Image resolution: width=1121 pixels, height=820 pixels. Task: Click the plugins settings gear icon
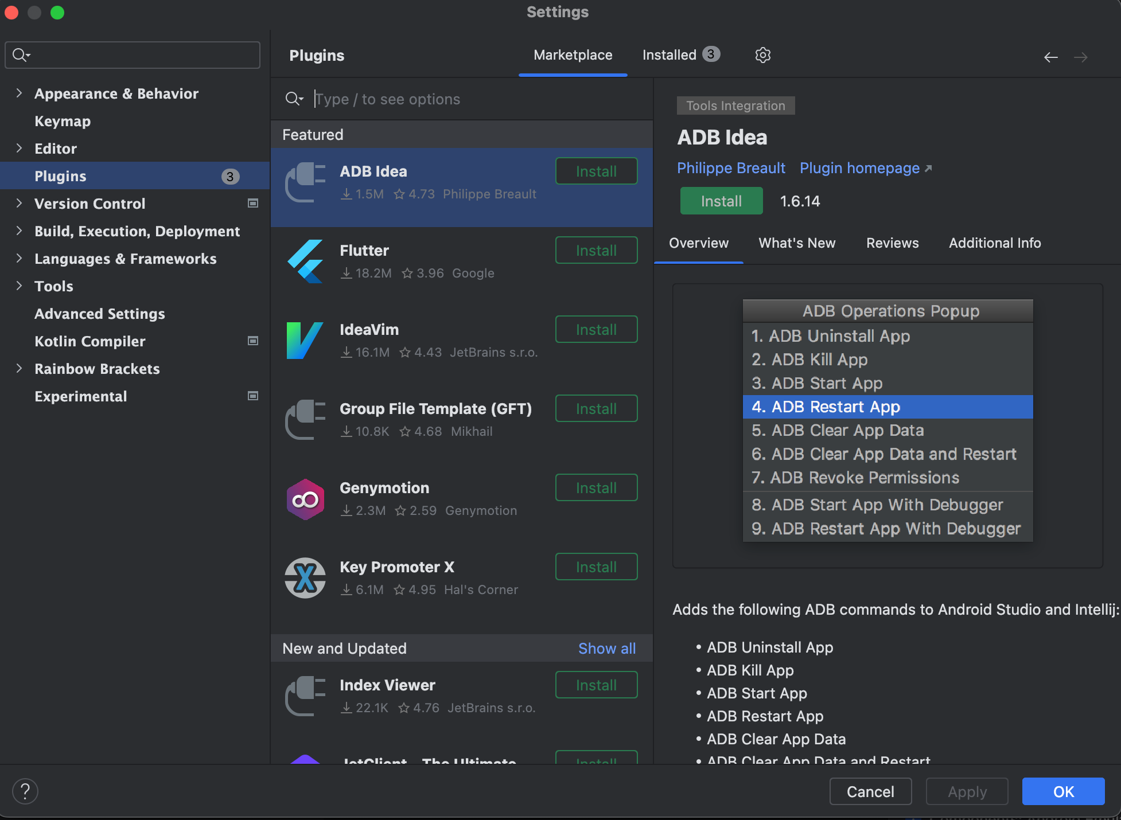pyautogui.click(x=762, y=55)
